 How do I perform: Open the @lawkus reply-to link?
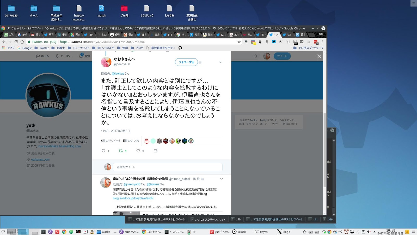pos(118,74)
